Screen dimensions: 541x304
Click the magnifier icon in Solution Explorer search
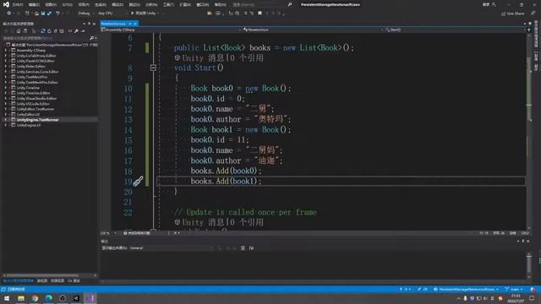coord(91,38)
